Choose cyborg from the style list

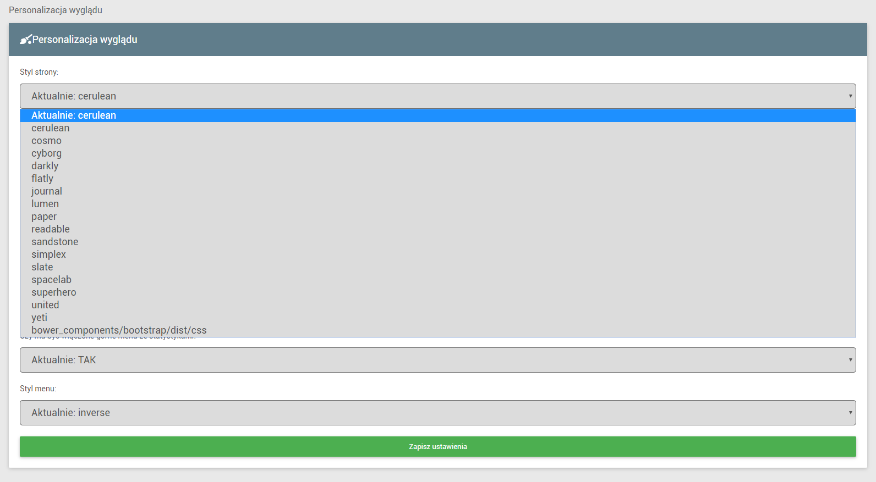tap(46, 153)
